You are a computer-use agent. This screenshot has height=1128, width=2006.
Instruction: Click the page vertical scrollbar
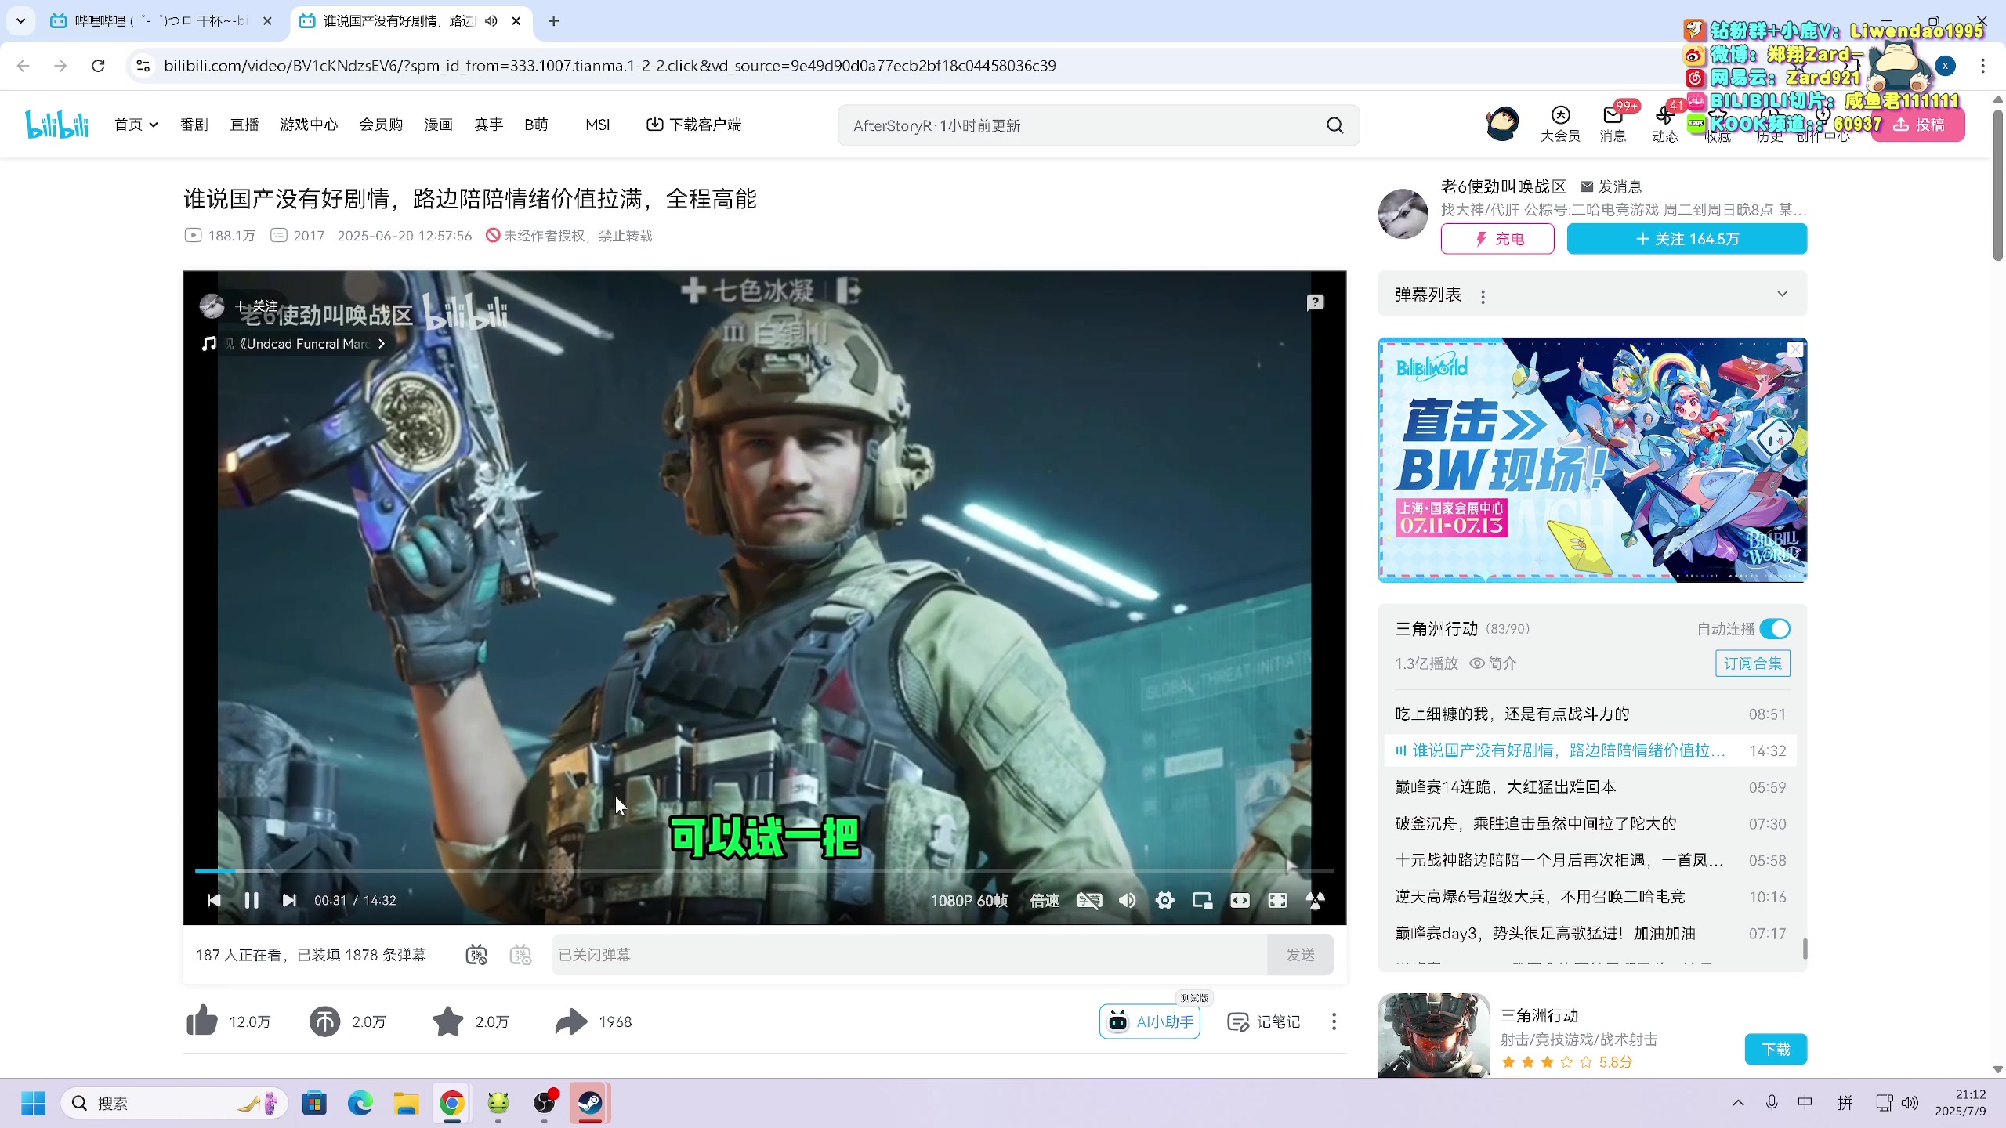coord(1997,186)
